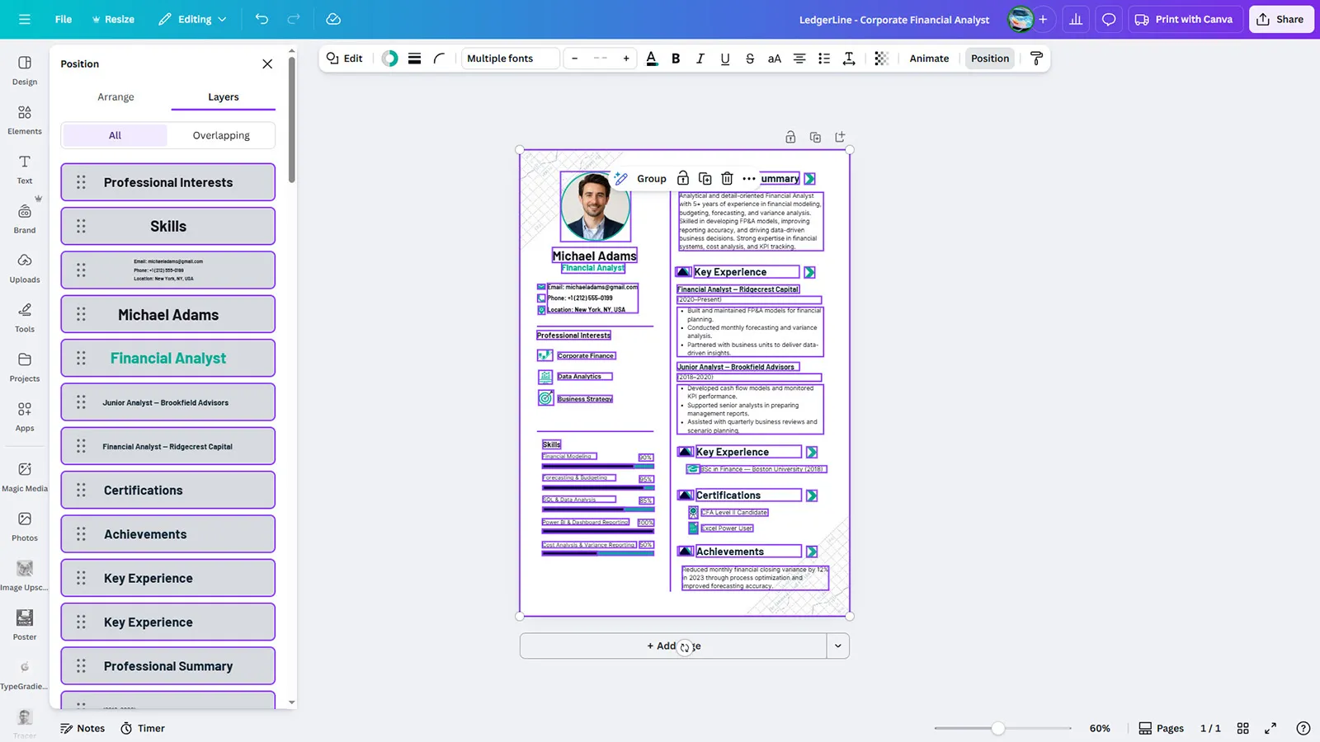Switch to the Arrange tab
Screen dimensions: 1320x742
click(115, 97)
